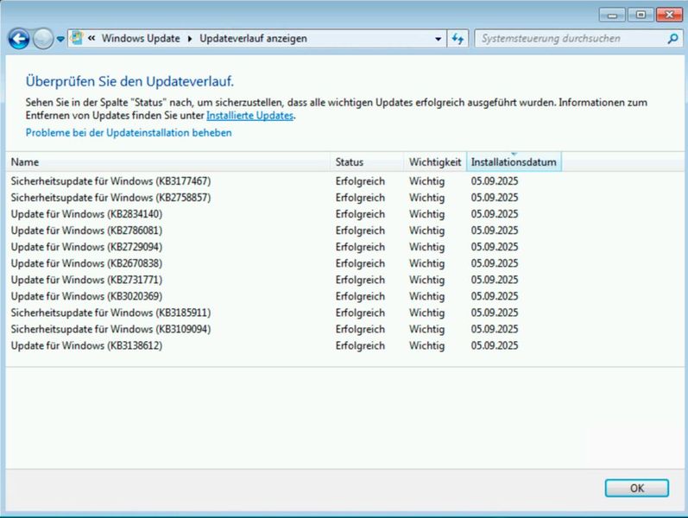The width and height of the screenshot is (688, 518).
Task: Click Wichtig cell in KB2834140 row
Action: 427,214
